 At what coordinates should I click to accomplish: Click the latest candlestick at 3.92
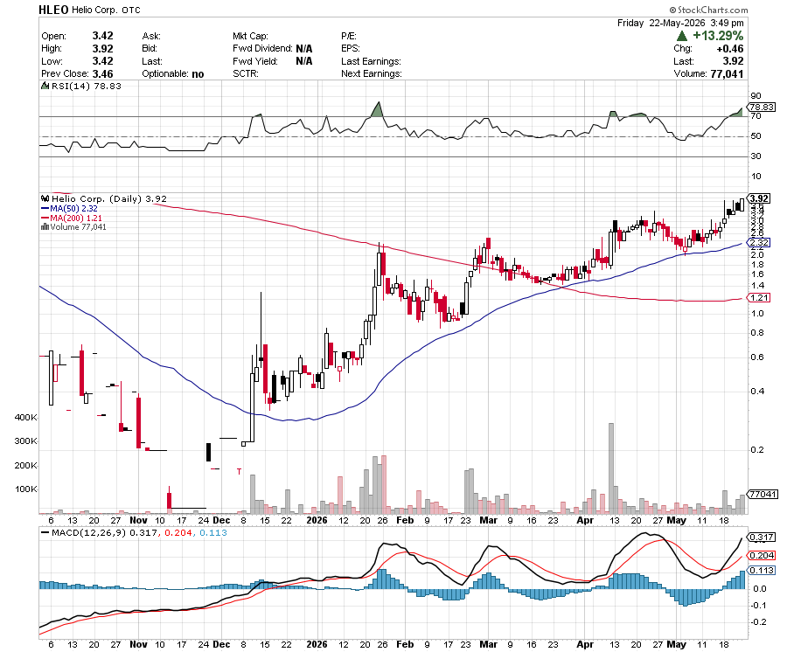tap(742, 205)
